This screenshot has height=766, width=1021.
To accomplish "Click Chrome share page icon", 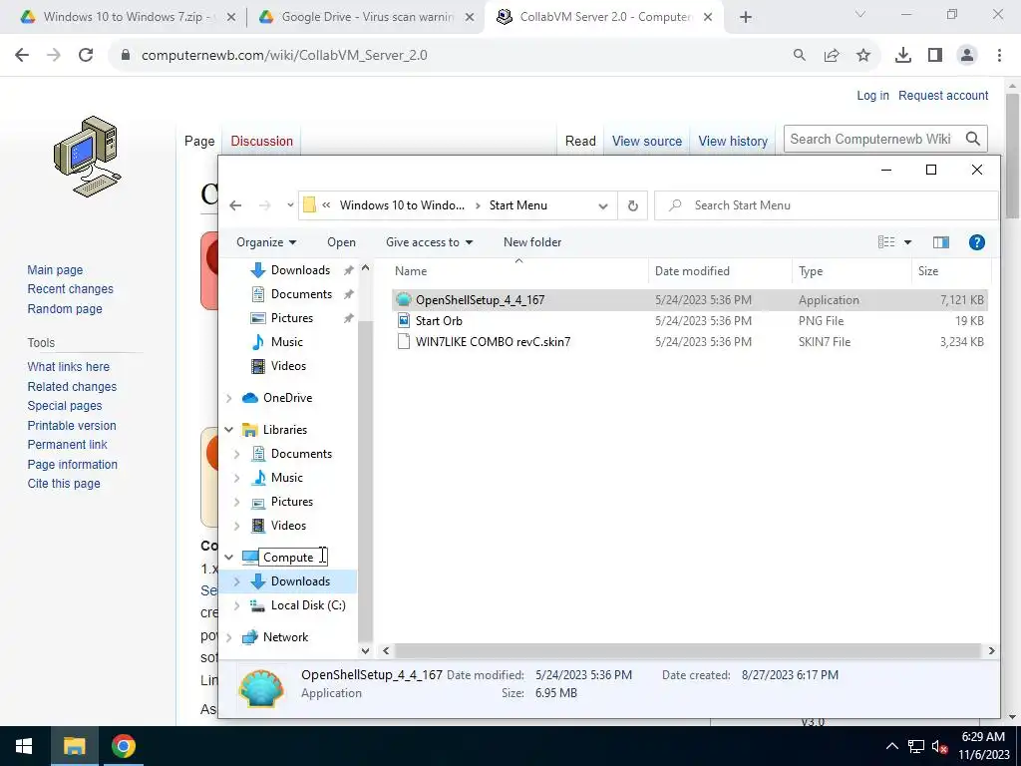I will point(832,56).
